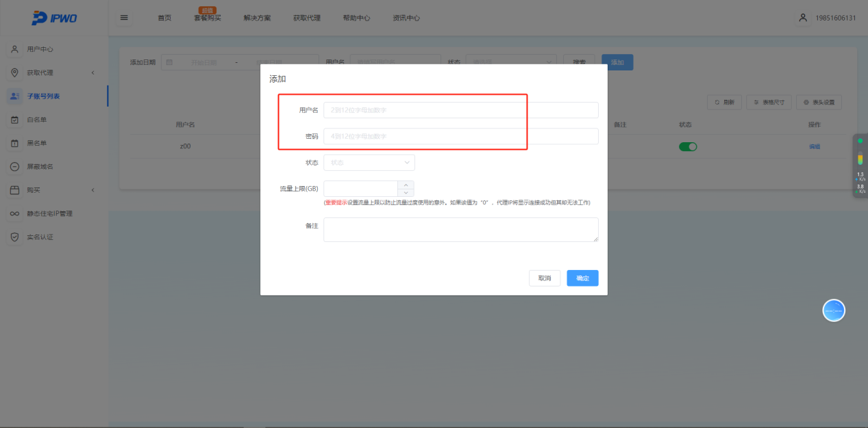This screenshot has height=428, width=868.
Task: Go to 套餐购买 in the top navigation
Action: click(208, 18)
